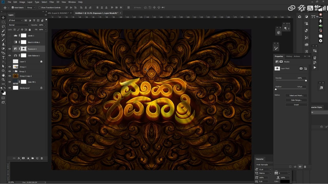This screenshot has height=184, width=328.
Task: Open the Image menu
Action: pos(22,2)
